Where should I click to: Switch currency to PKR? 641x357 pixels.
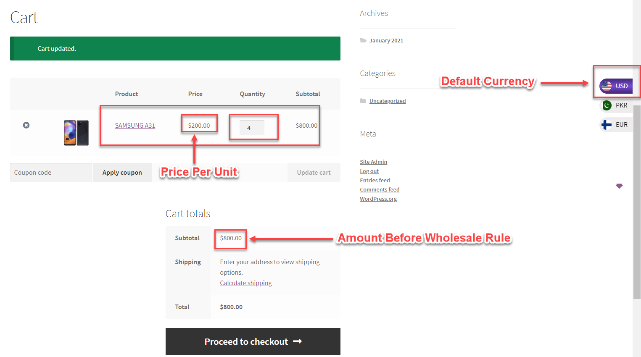point(616,105)
